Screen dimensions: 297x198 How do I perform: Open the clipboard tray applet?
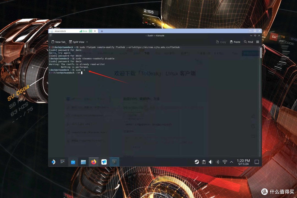(x=204, y=162)
